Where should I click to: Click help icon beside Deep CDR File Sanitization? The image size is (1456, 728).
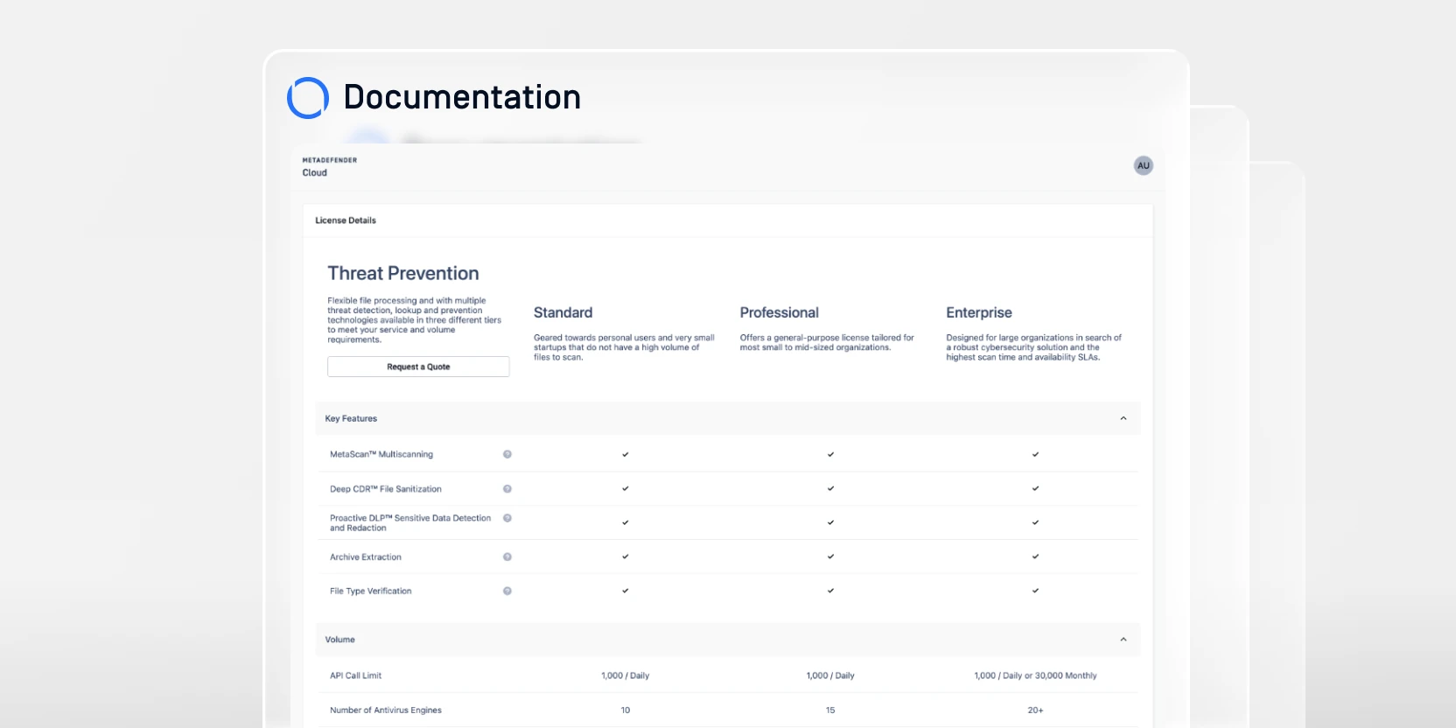(507, 489)
